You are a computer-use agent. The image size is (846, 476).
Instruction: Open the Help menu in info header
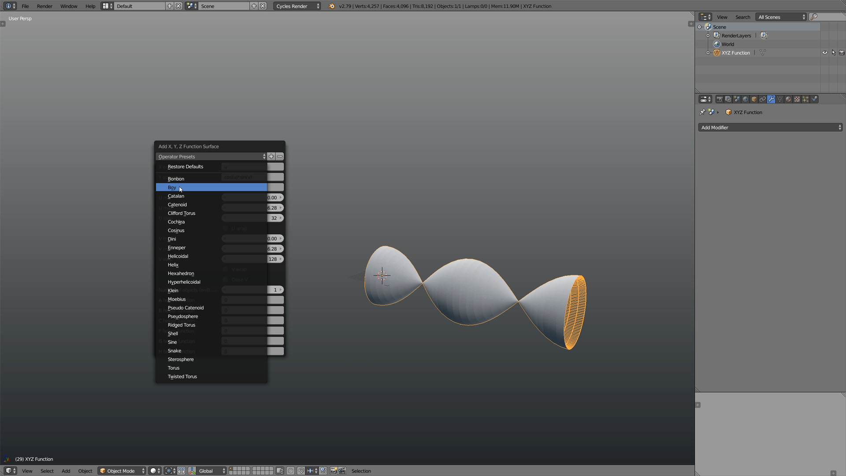[x=90, y=6]
